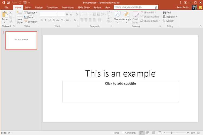Open Character Spacing dropdown
The width and height of the screenshot is (203, 135).
63,20
